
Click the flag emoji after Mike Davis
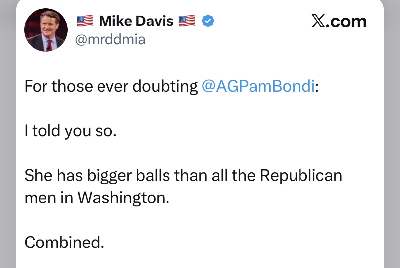[x=187, y=22]
